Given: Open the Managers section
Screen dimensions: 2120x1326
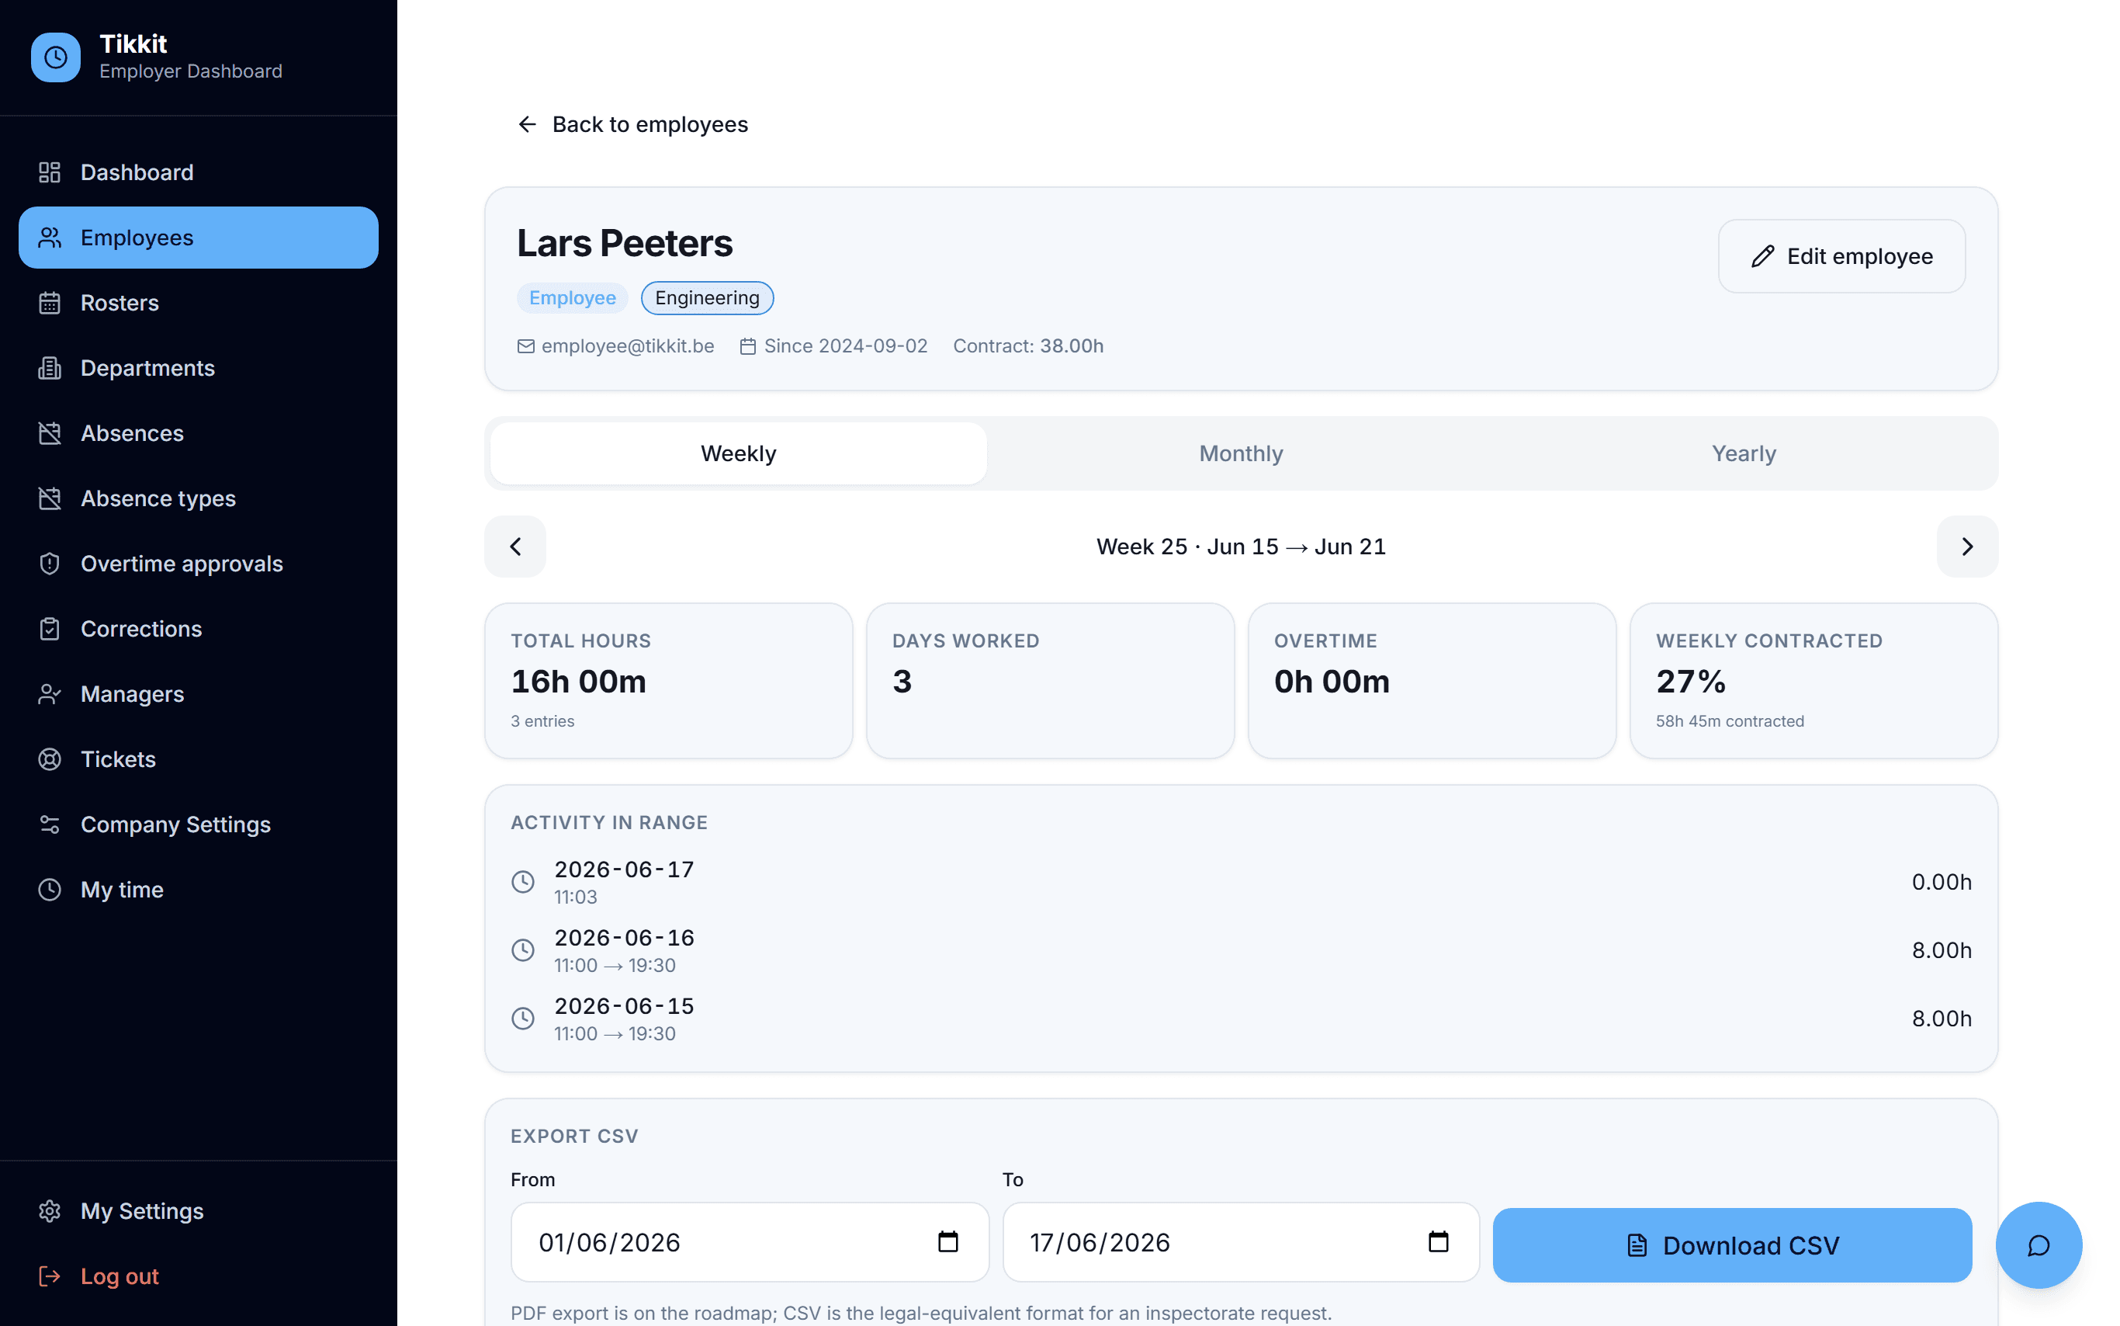Looking at the screenshot, I should click(x=198, y=694).
